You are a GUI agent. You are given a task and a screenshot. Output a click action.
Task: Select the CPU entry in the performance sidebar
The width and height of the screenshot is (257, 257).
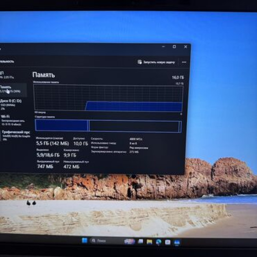click(x=7, y=74)
